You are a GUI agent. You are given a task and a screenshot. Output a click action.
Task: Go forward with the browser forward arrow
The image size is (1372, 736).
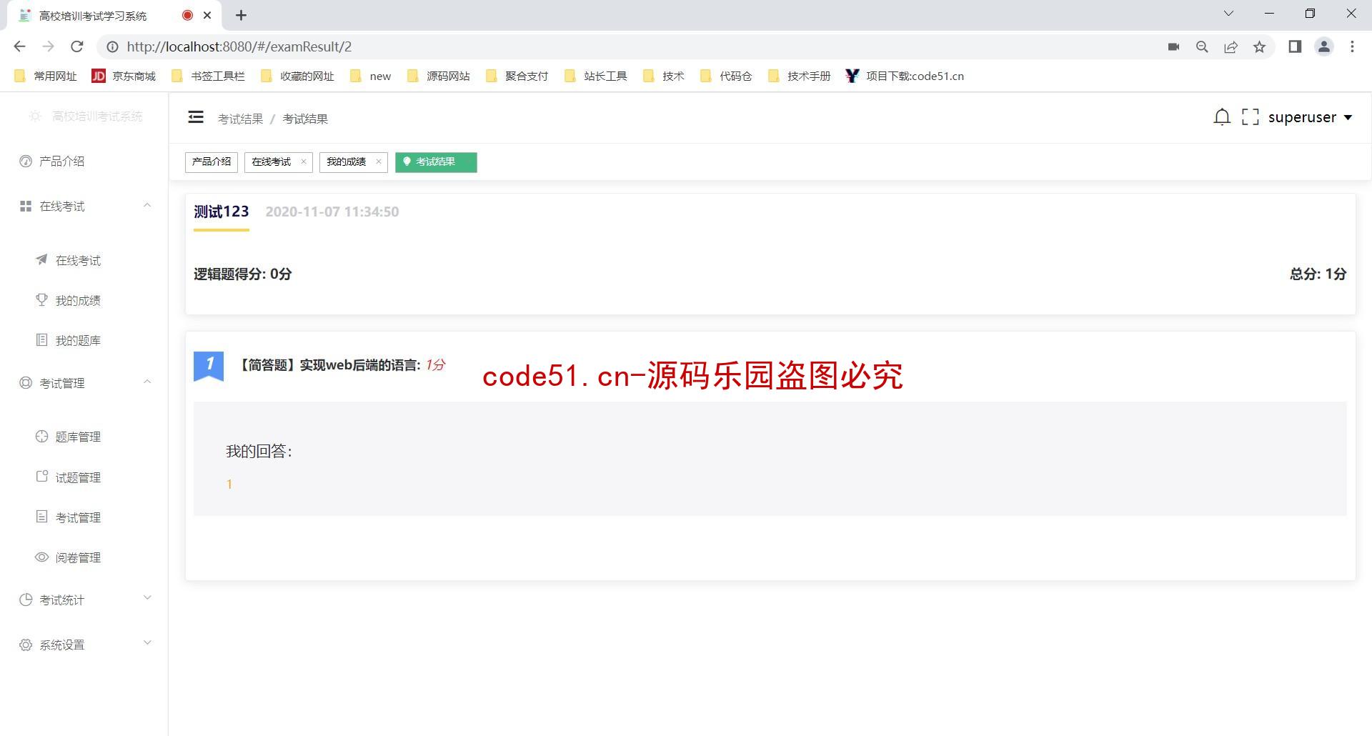pos(48,46)
